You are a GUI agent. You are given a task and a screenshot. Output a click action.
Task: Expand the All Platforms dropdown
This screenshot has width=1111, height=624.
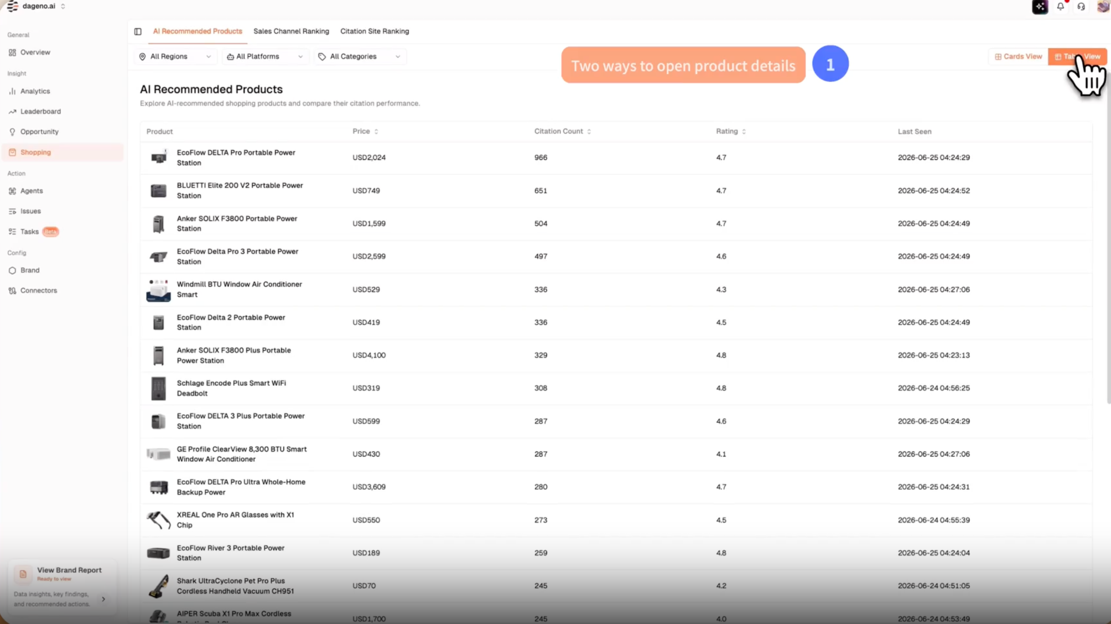click(265, 57)
